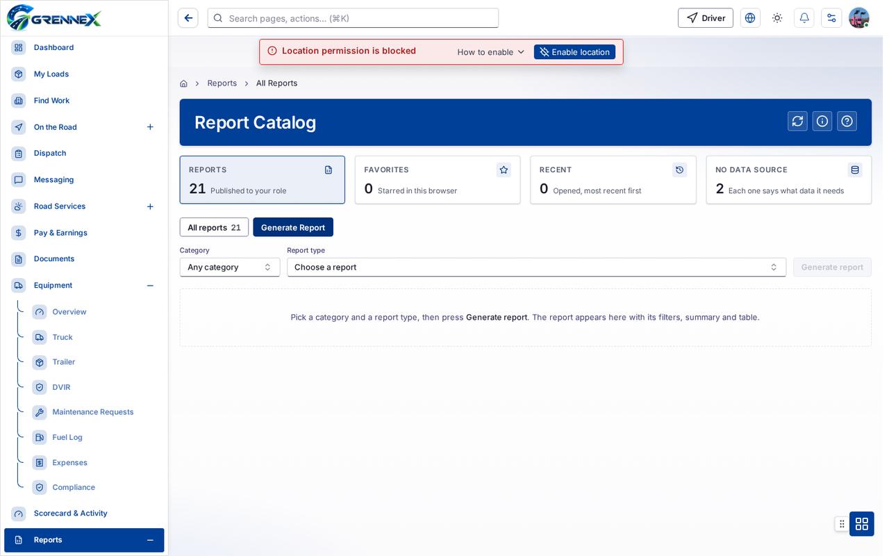Click the Enable location button

[x=574, y=52]
